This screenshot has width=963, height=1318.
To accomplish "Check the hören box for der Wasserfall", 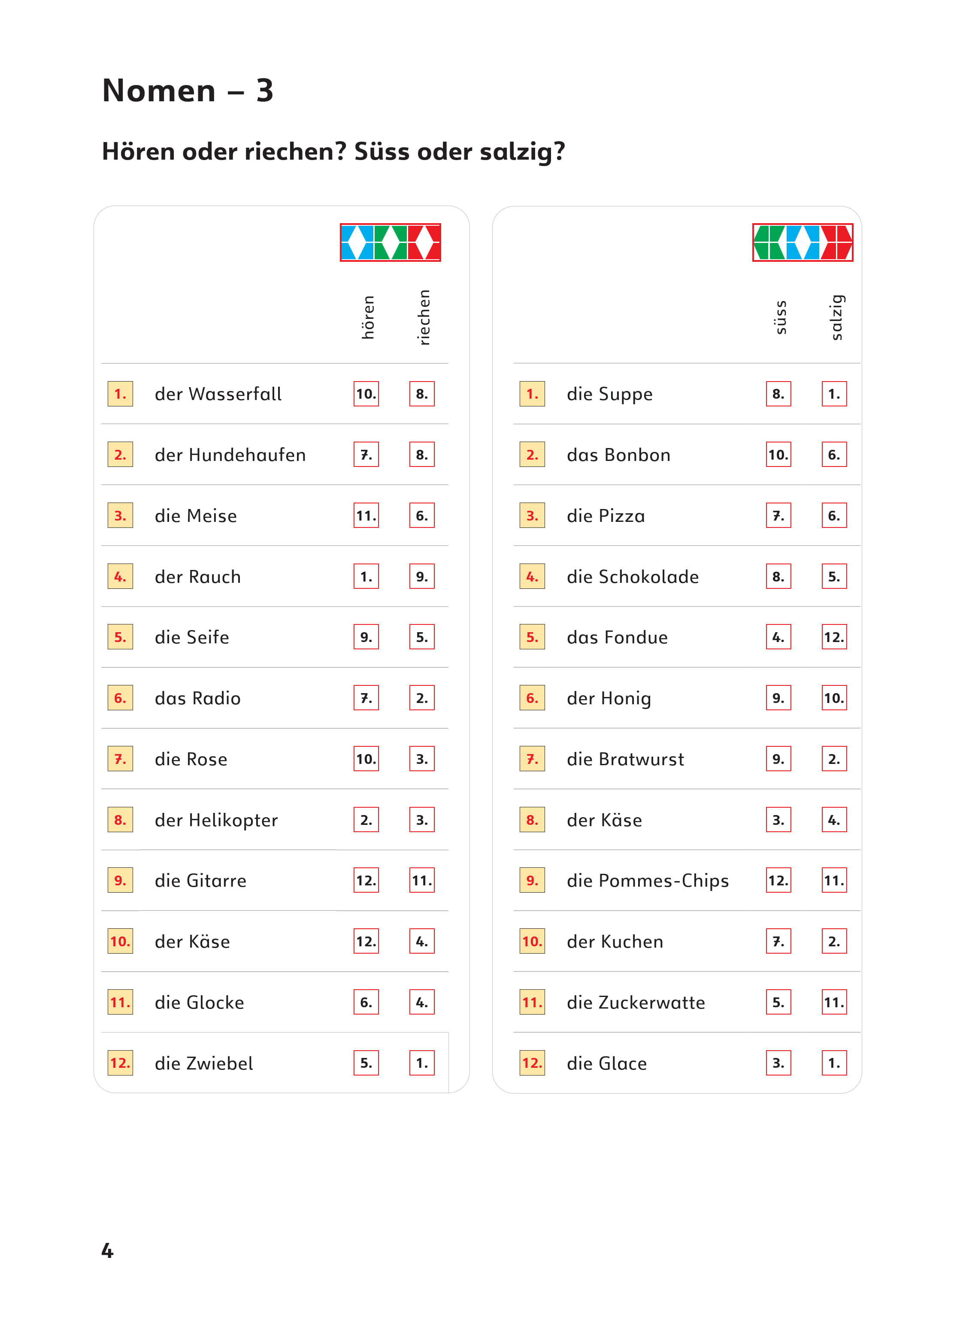I will tap(366, 394).
